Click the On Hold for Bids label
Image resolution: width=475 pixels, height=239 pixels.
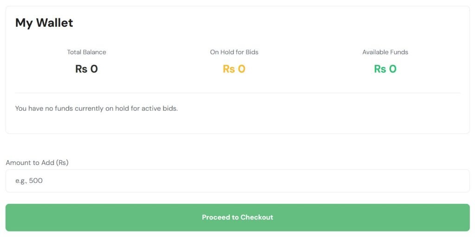pos(234,52)
